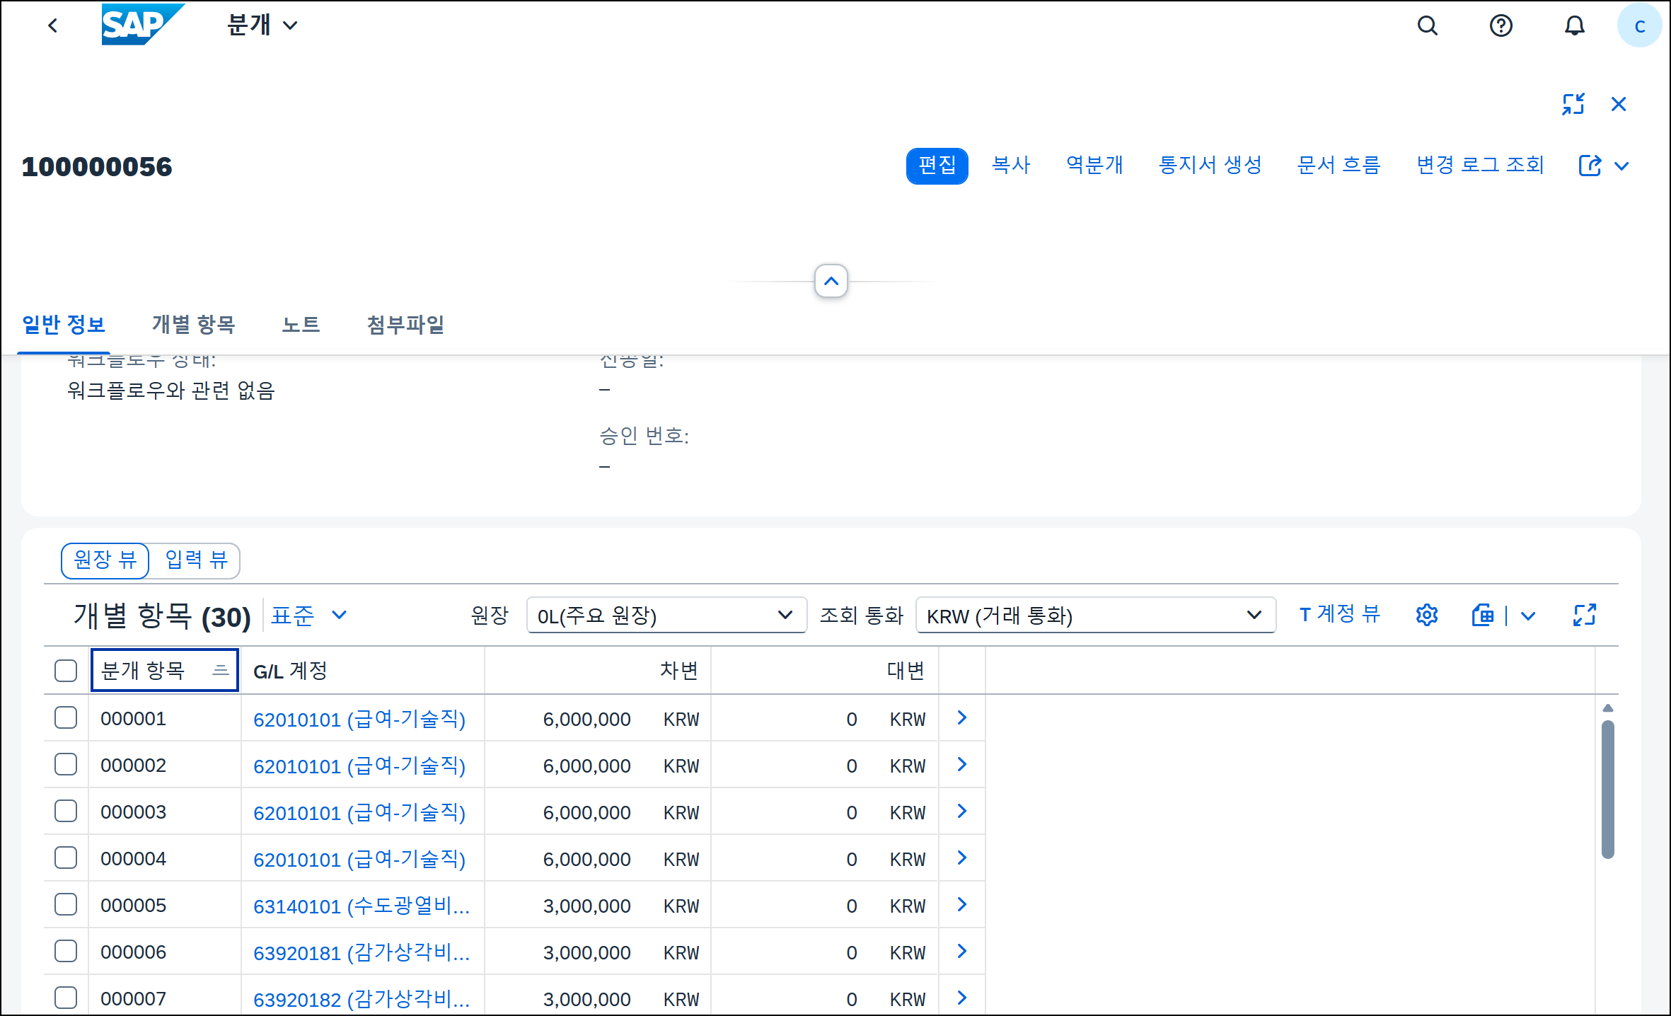Exit full screen mode icon
This screenshot has height=1016, width=1671.
click(1573, 104)
